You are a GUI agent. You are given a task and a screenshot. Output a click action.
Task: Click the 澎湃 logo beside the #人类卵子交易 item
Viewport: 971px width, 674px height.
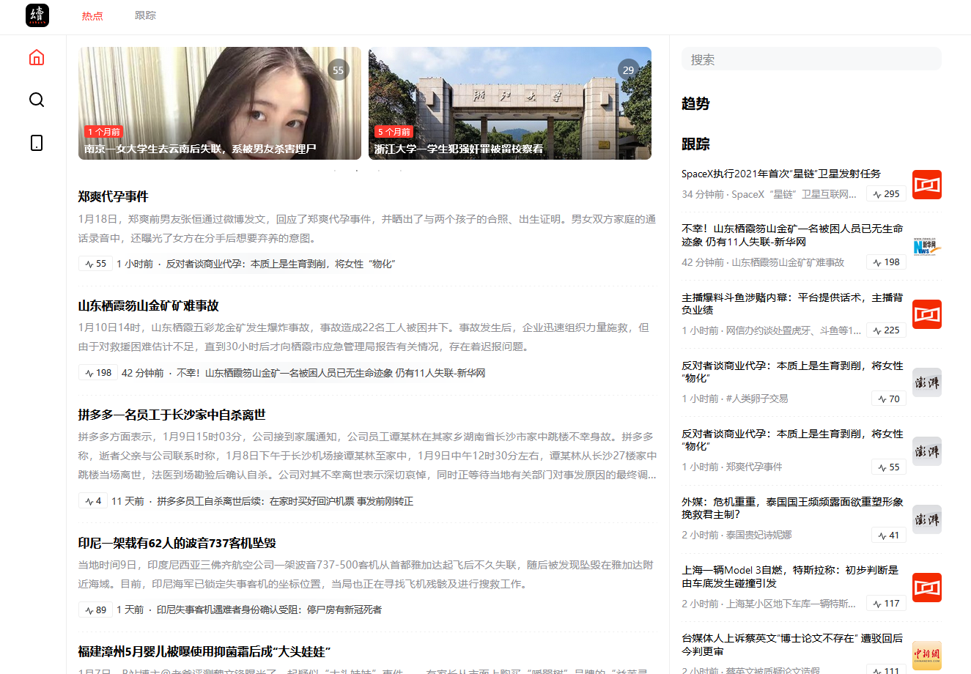(x=927, y=382)
